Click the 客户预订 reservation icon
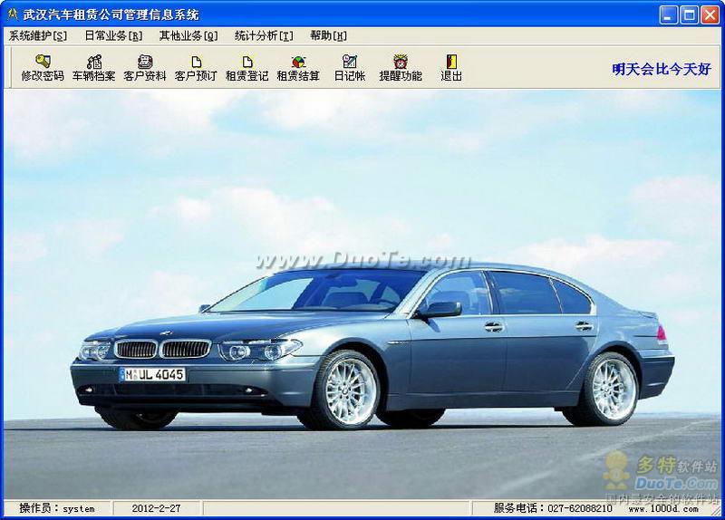Viewport: 725px width, 520px height. tap(196, 61)
